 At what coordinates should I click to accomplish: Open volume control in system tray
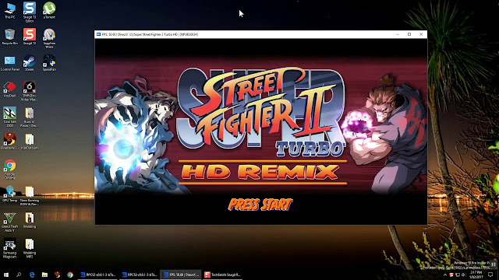click(x=463, y=275)
